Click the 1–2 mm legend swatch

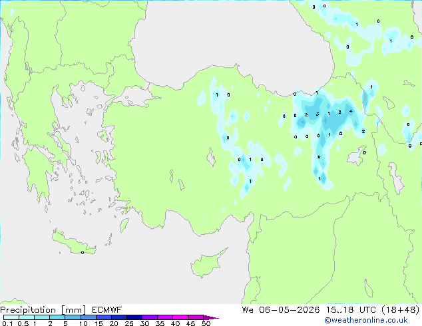coord(42,317)
